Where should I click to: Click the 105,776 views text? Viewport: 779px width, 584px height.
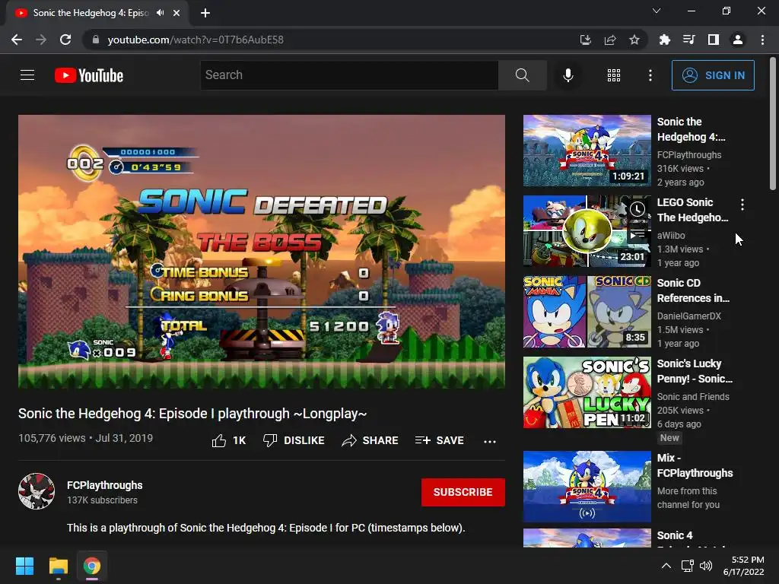click(x=52, y=438)
